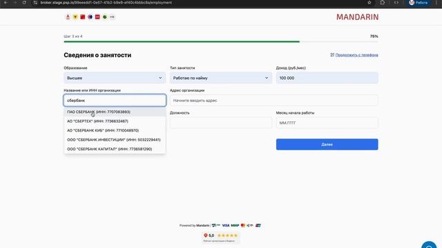The height and width of the screenshot is (248, 442).
Task: Open the MANDARIN logo in header
Action: (x=358, y=17)
